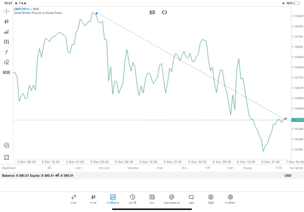Select the crosshair tool in left sidebar
The height and width of the screenshot is (212, 304).
(x=6, y=11)
